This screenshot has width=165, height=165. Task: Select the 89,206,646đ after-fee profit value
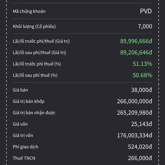[136, 53]
